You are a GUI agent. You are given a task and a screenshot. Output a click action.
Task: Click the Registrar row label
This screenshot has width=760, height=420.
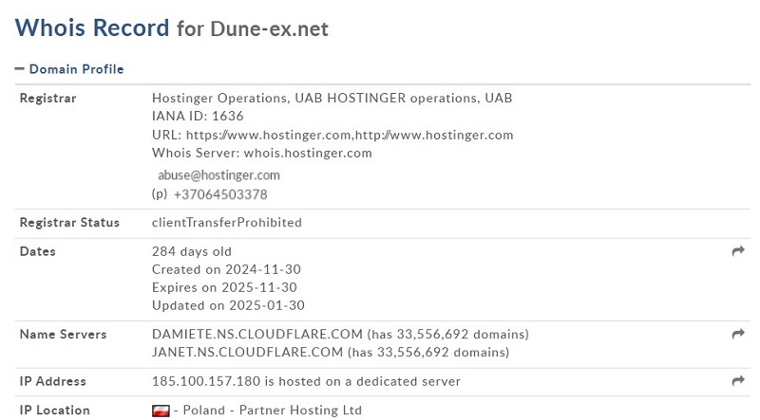coord(48,99)
